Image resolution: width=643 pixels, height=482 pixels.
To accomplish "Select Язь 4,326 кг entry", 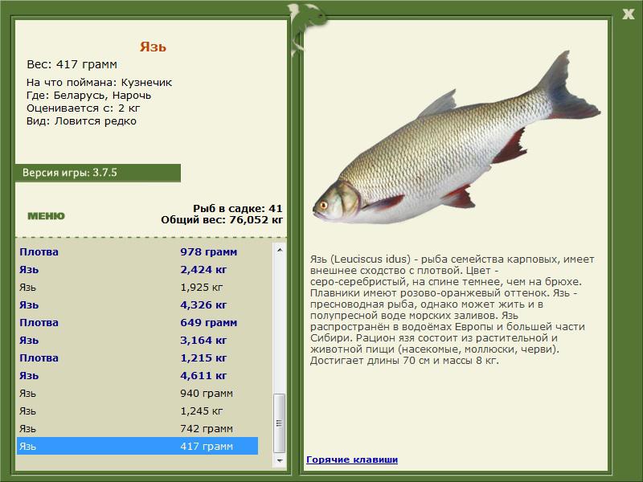I will 137,305.
